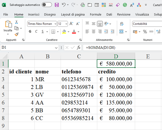Switch to the Formule tab

95,14
